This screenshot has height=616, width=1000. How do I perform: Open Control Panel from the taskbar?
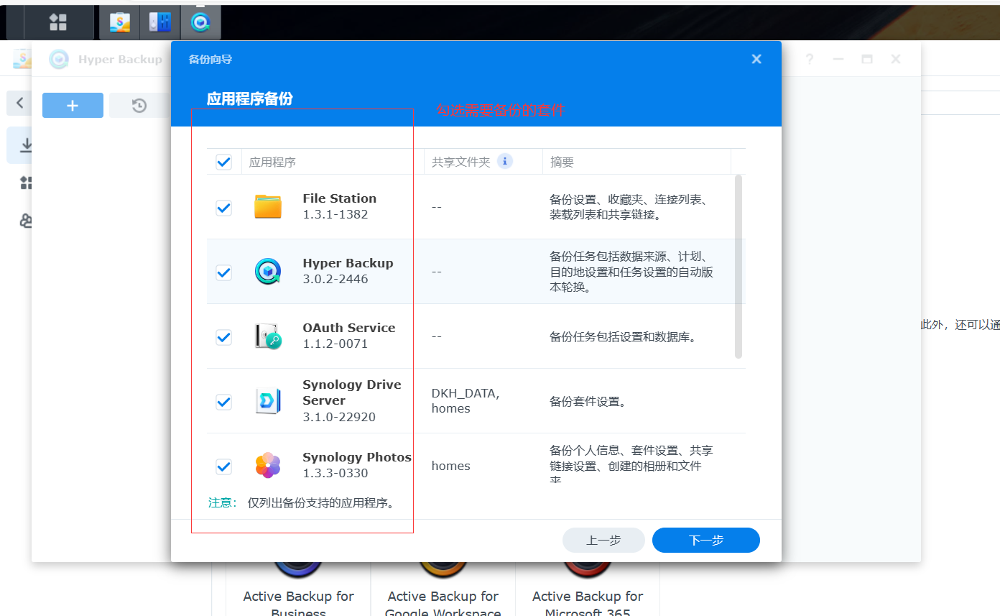pos(160,22)
